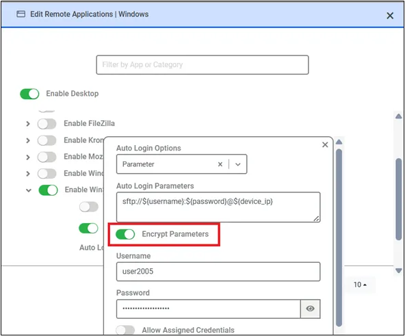This screenshot has width=405, height=336.
Task: Close the Auto Login Options popup
Action: 325,145
